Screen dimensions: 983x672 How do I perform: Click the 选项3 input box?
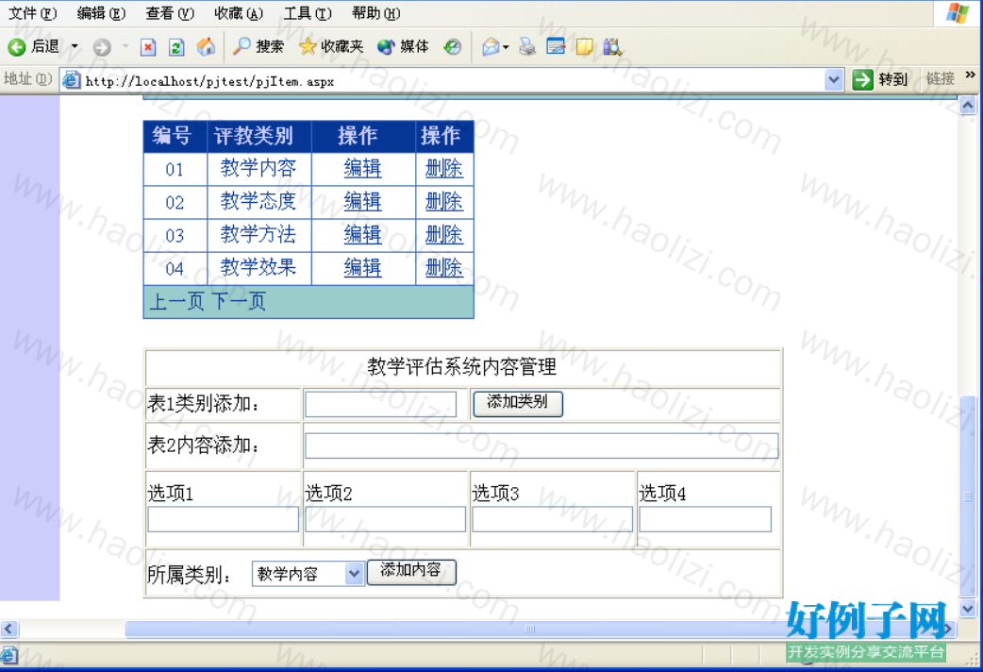pyautogui.click(x=552, y=519)
